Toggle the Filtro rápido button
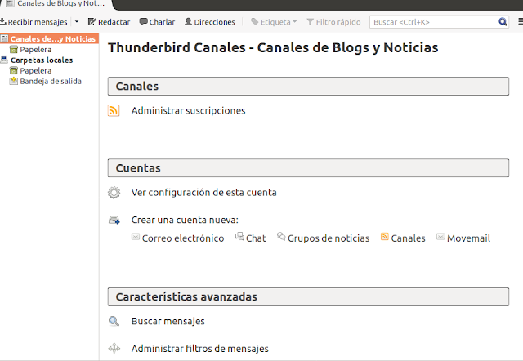Viewport: 523px width, 361px height. click(x=333, y=22)
